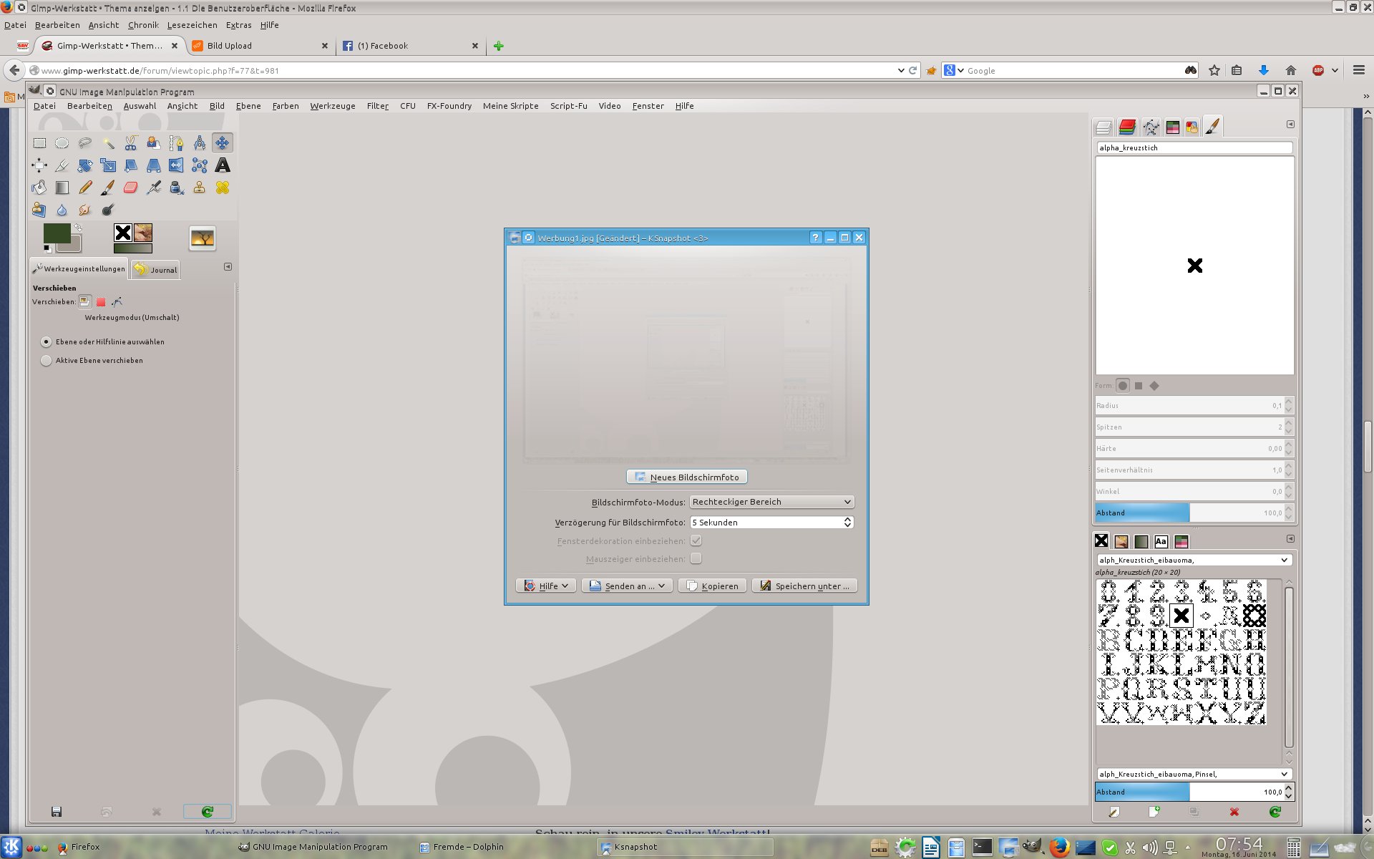The image size is (1374, 859).
Task: Open the Hilfe dropdown button in KSnapshot
Action: coord(545,586)
